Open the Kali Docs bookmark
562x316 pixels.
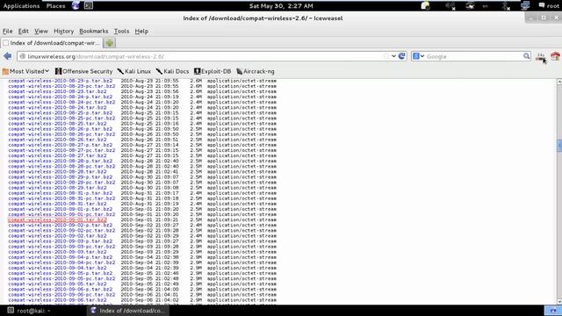172,71
